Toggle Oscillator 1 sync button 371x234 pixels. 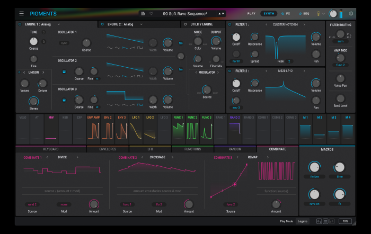(64, 43)
